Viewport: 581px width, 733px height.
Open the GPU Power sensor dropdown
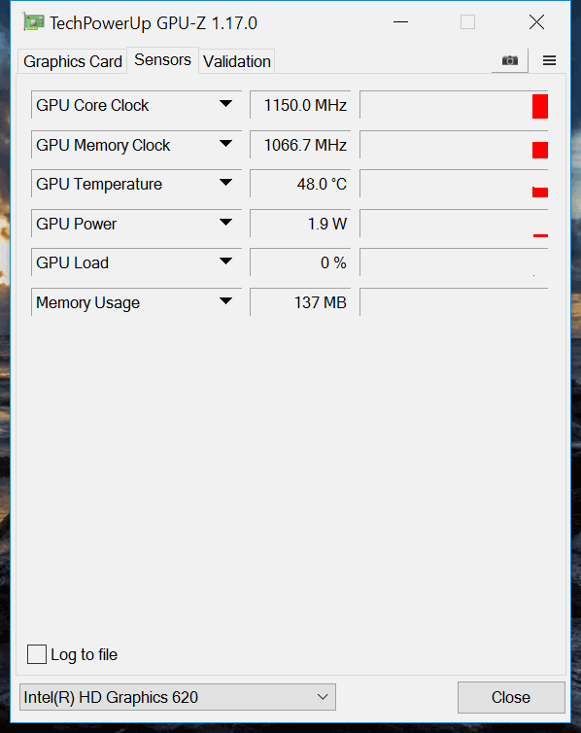click(225, 223)
